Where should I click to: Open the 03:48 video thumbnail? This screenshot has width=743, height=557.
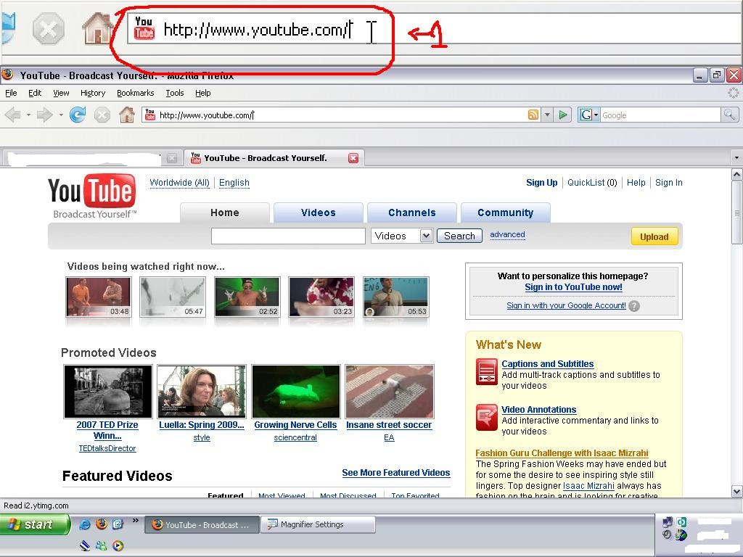(x=99, y=297)
